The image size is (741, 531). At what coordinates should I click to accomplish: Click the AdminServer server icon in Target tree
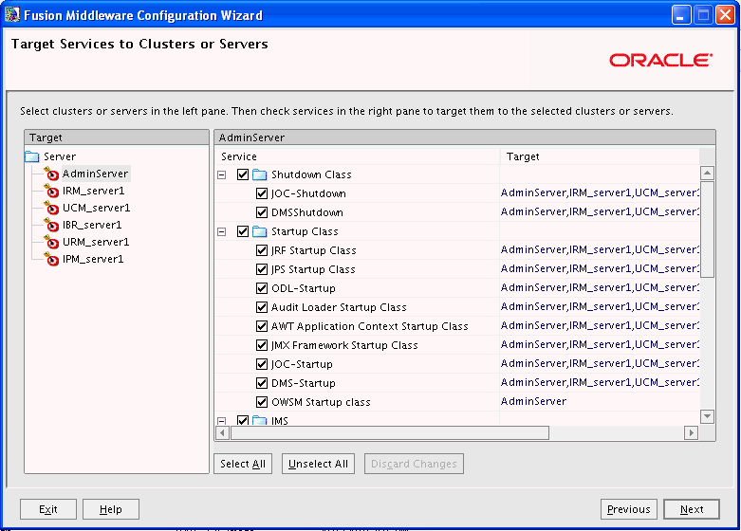pos(52,174)
